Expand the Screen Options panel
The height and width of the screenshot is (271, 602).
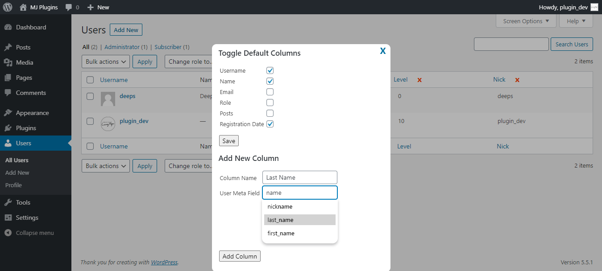tap(526, 21)
